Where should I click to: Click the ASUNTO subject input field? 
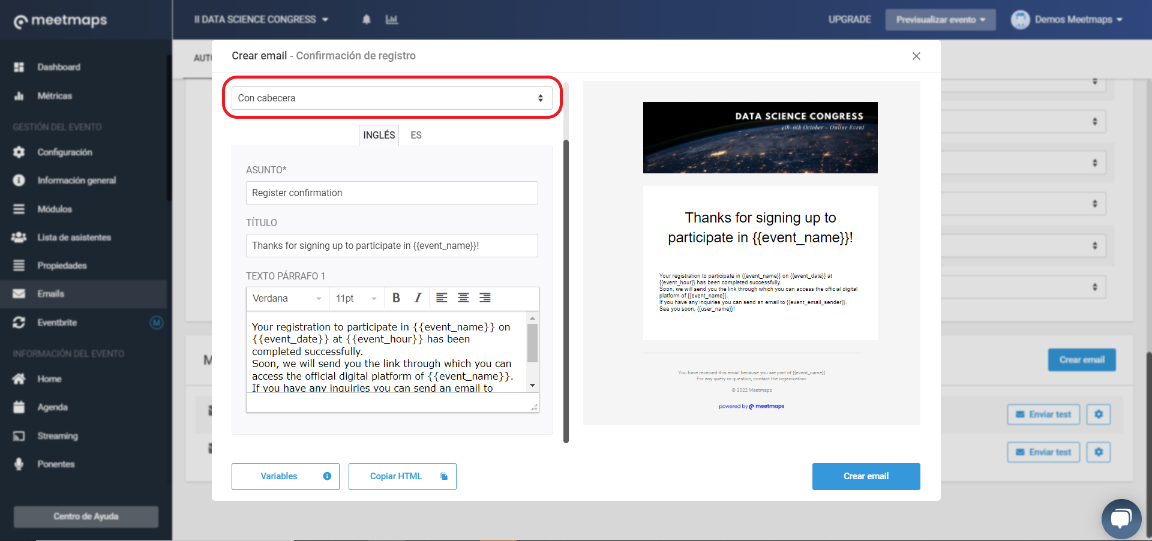(392, 193)
